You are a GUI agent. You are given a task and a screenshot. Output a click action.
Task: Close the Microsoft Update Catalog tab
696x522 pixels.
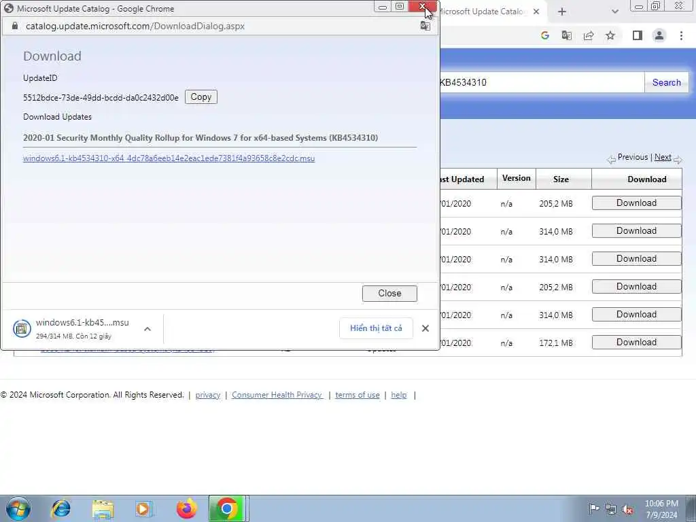[536, 12]
